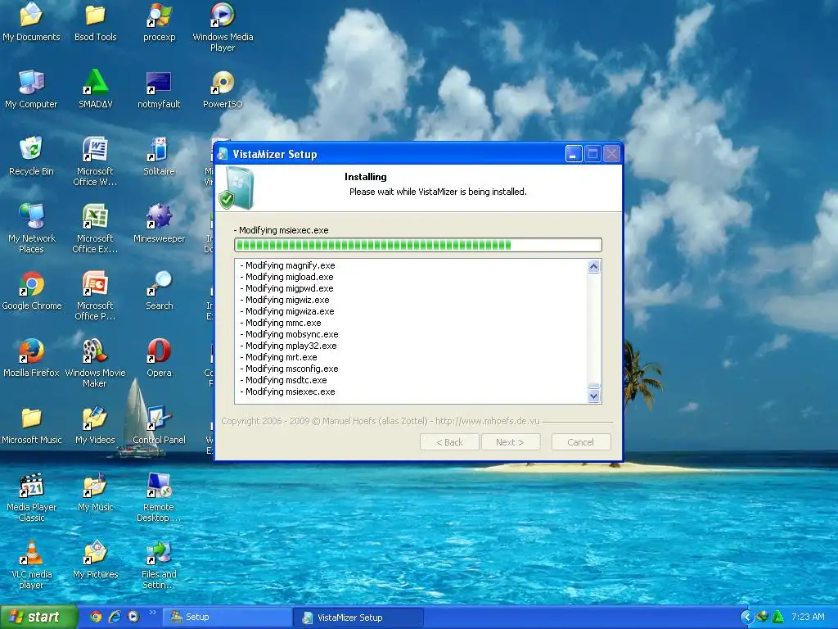Minimize the VistaMizer Setup window
Image resolution: width=838 pixels, height=629 pixels.
(574, 154)
